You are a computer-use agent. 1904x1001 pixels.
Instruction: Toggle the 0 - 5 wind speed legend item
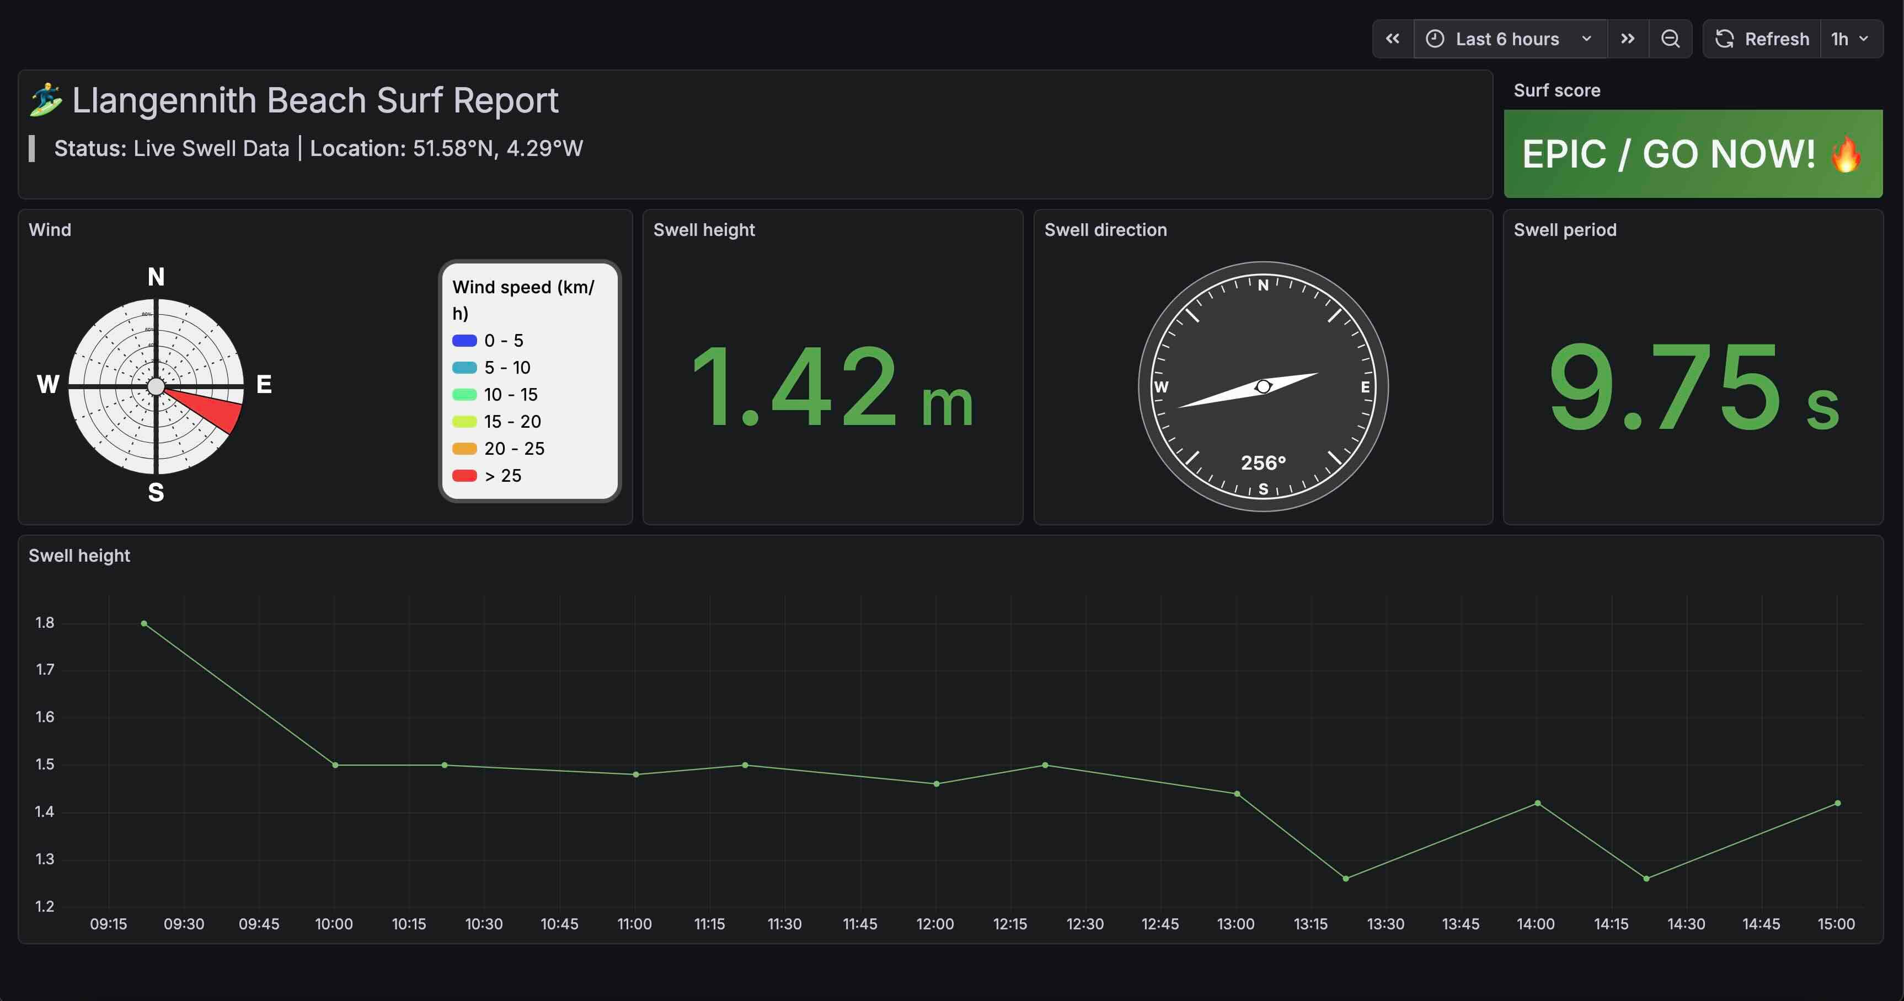coord(502,341)
